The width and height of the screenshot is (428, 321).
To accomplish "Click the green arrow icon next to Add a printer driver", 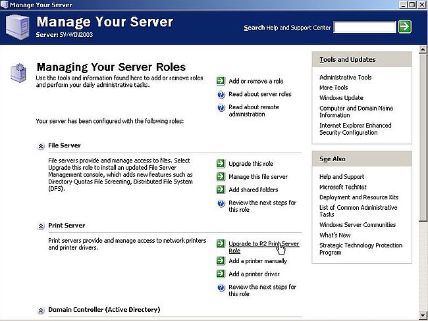I will point(221,274).
